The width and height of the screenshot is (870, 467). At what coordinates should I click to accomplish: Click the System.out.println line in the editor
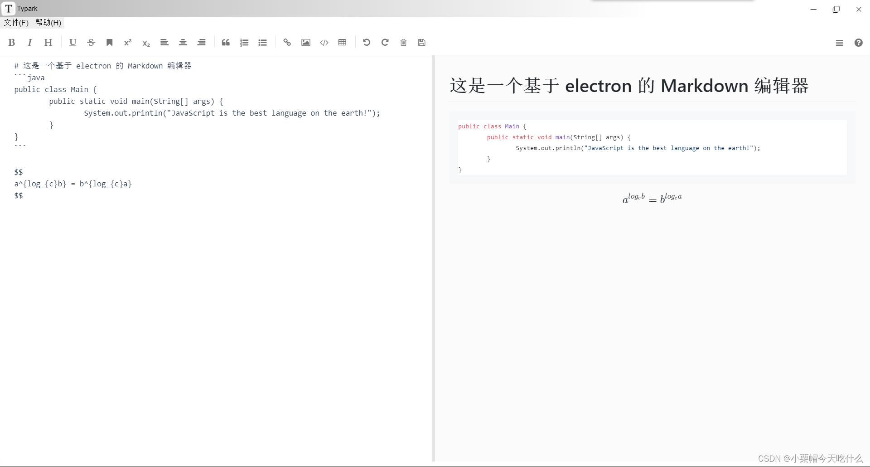coord(232,113)
